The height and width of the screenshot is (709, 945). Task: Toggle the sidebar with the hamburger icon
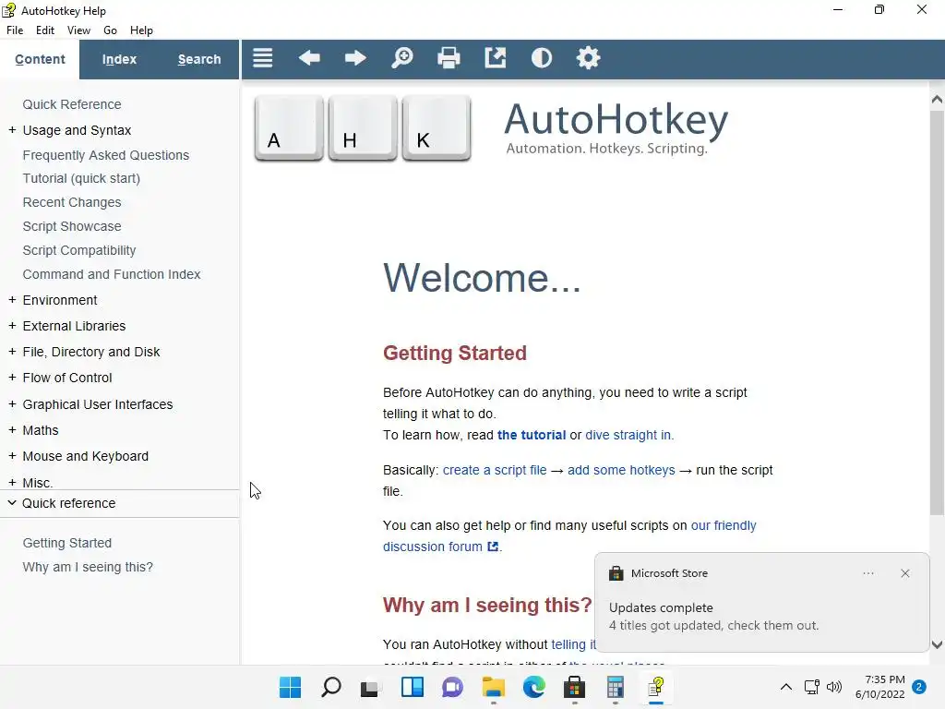tap(263, 58)
